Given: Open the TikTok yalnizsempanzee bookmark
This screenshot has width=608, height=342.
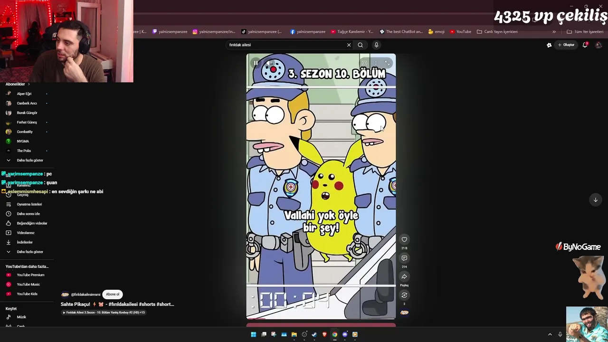Looking at the screenshot, I should (261, 32).
